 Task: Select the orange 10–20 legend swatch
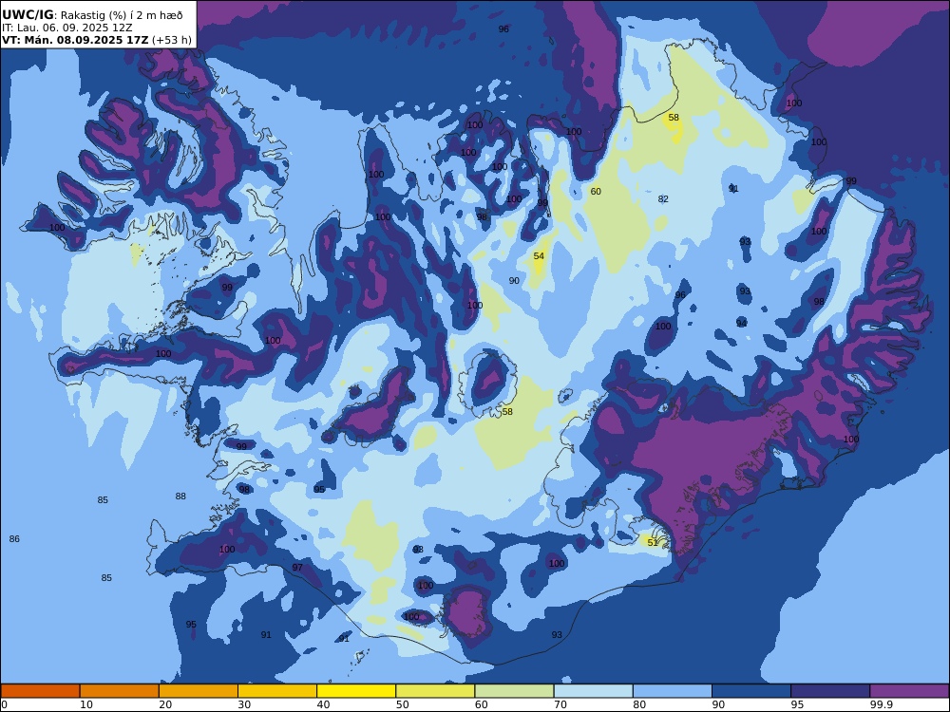click(x=120, y=691)
